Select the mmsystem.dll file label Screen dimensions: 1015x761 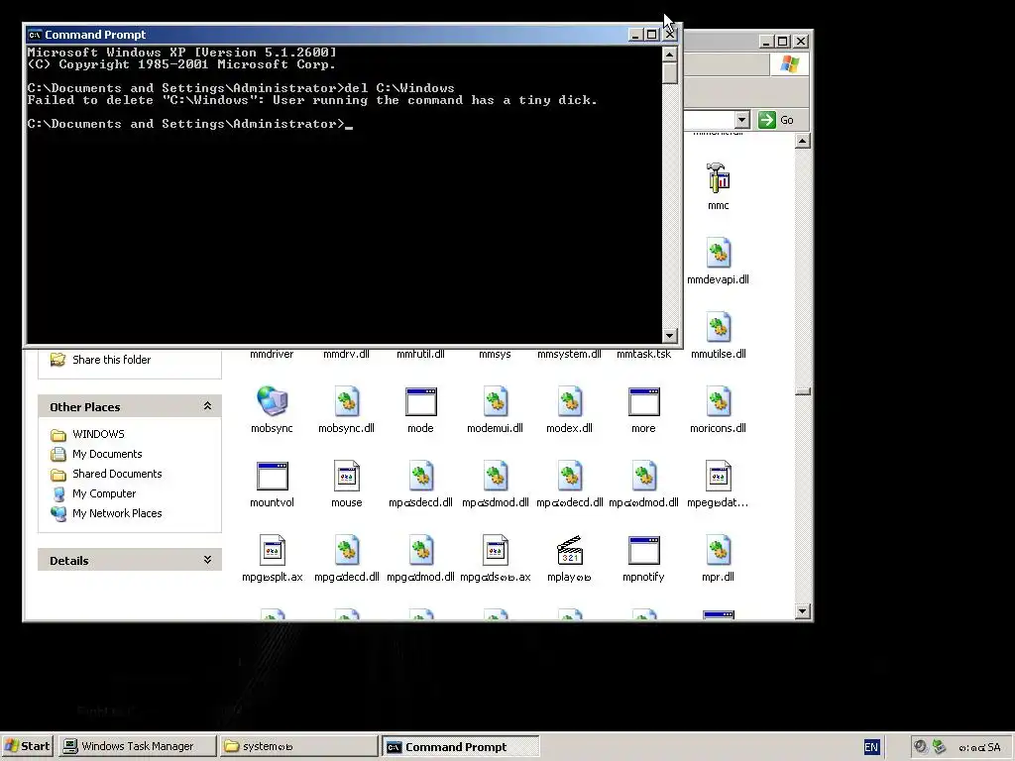(x=570, y=354)
